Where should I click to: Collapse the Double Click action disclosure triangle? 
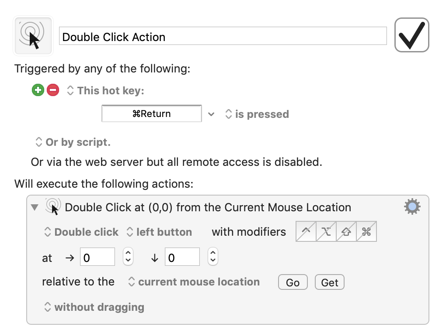[35, 207]
